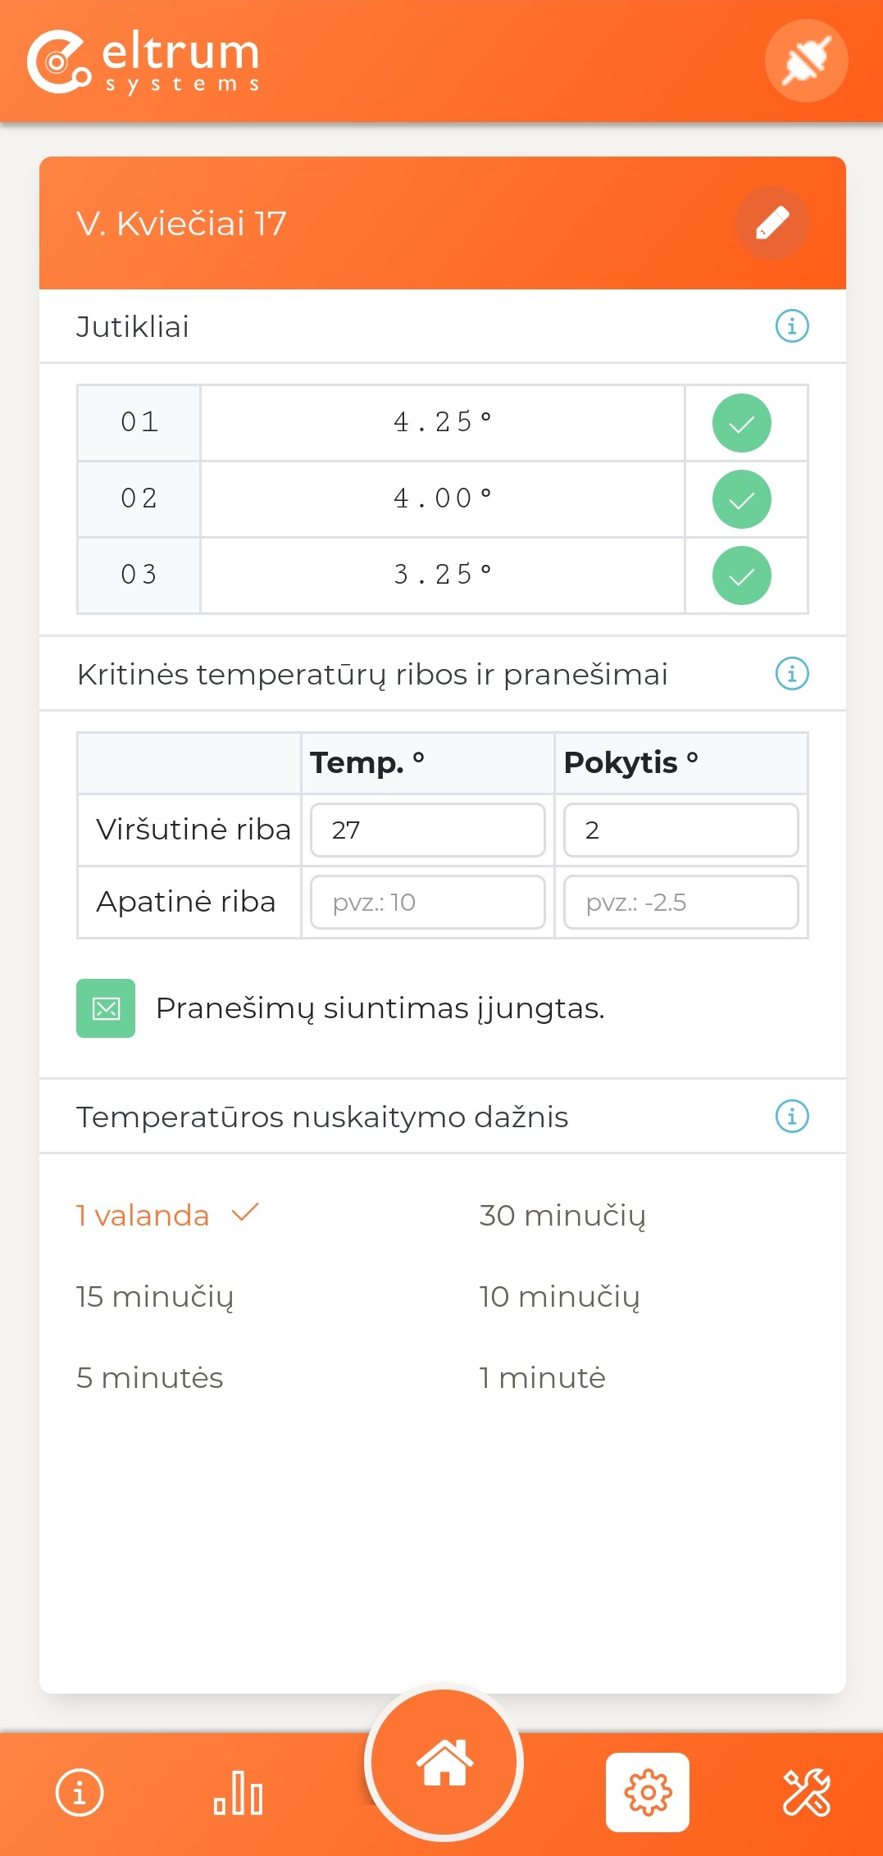
Task: Choose 1 minutė reading frequency
Action: tap(542, 1377)
